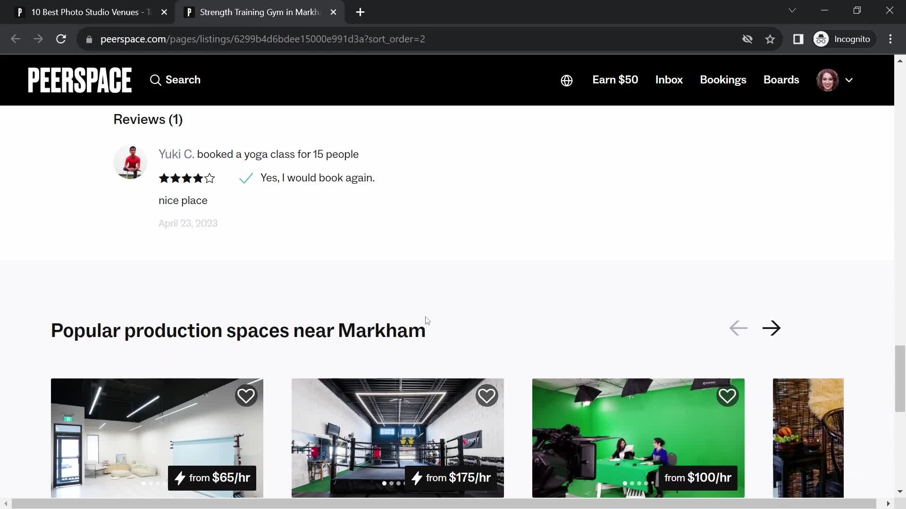Open Yuki C. reviewer profile link
Screen dimensions: 906x509
coord(176,154)
